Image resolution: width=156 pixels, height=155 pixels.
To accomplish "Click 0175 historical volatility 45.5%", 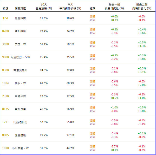I will [x=44, y=109].
